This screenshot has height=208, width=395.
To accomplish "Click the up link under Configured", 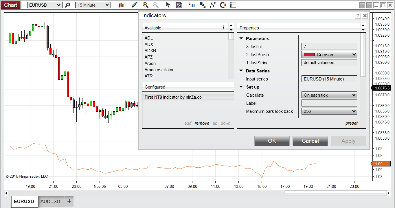I will 215,123.
